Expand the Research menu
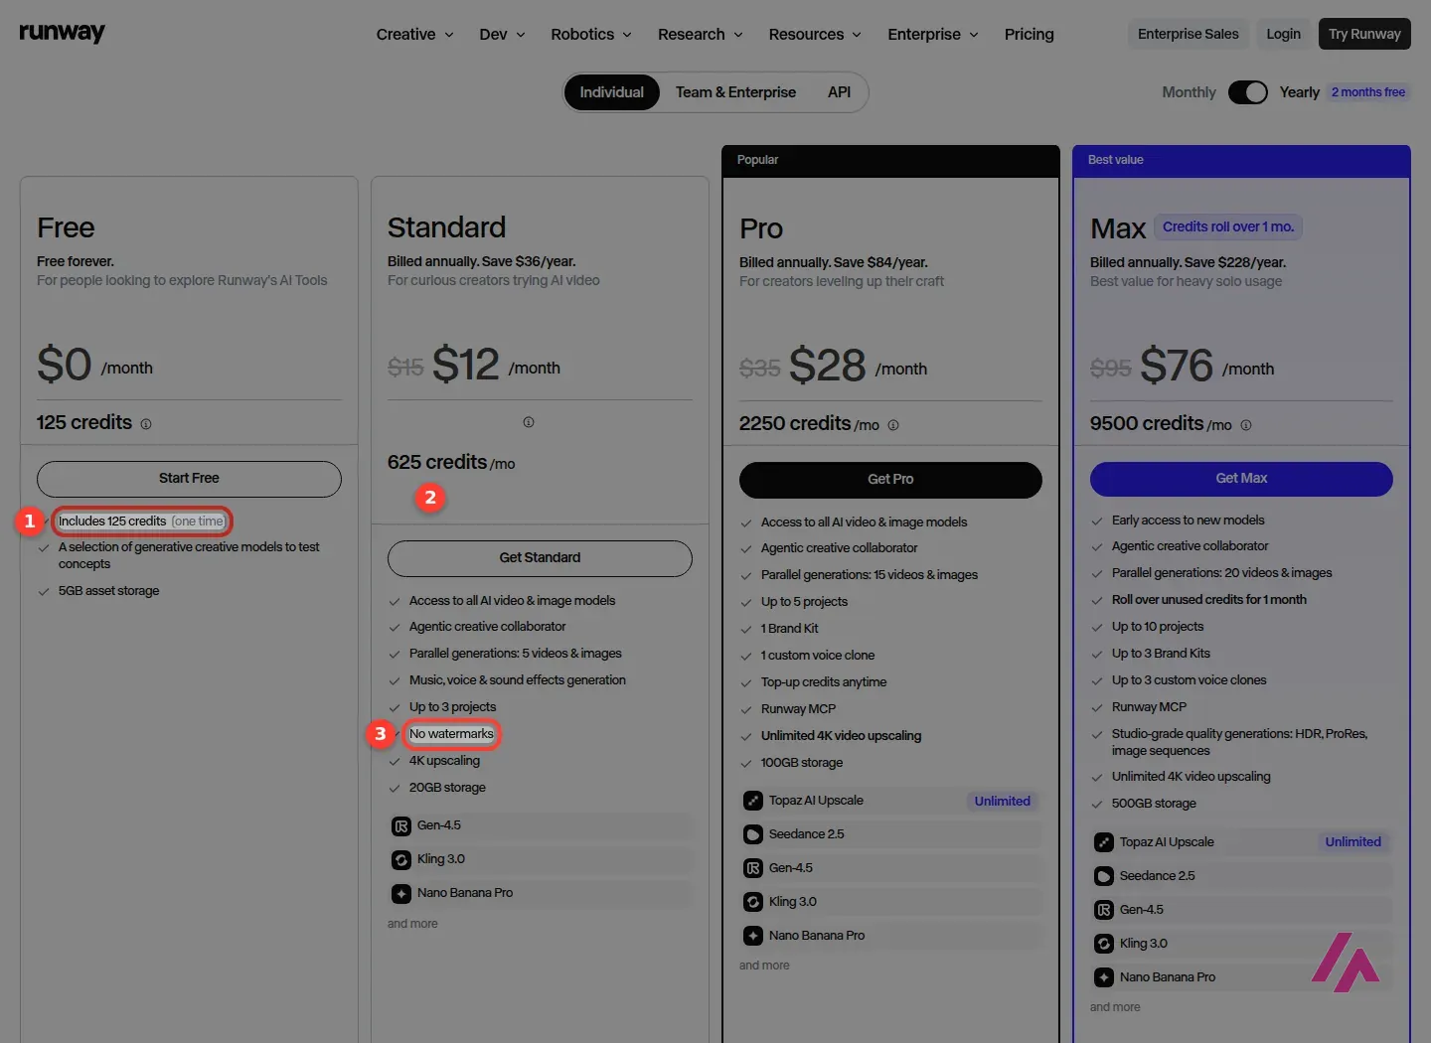The height and width of the screenshot is (1043, 1431). [701, 34]
